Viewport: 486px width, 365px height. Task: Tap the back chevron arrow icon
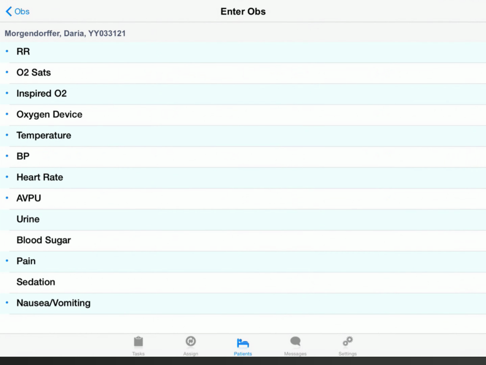8,11
